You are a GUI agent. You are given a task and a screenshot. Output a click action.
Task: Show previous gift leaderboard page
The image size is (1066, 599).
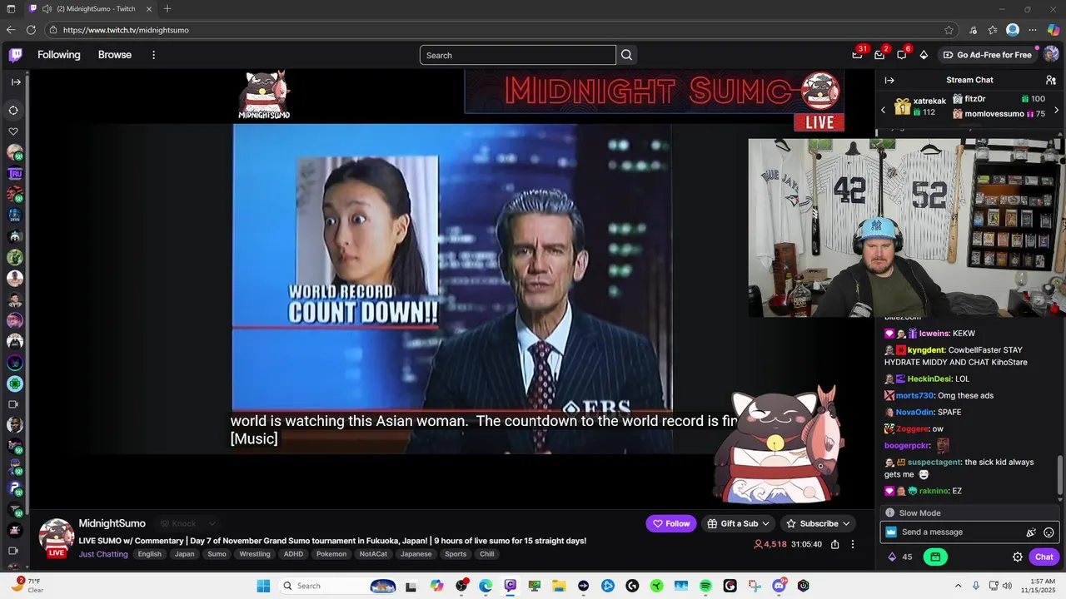(x=884, y=110)
